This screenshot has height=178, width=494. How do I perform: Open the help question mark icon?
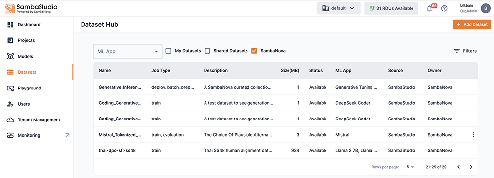pyautogui.click(x=444, y=8)
